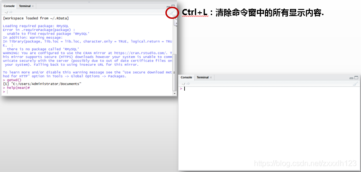Click the 'Loading required package: RMySQL' line
This screenshot has width=361, height=172.
[36, 26]
